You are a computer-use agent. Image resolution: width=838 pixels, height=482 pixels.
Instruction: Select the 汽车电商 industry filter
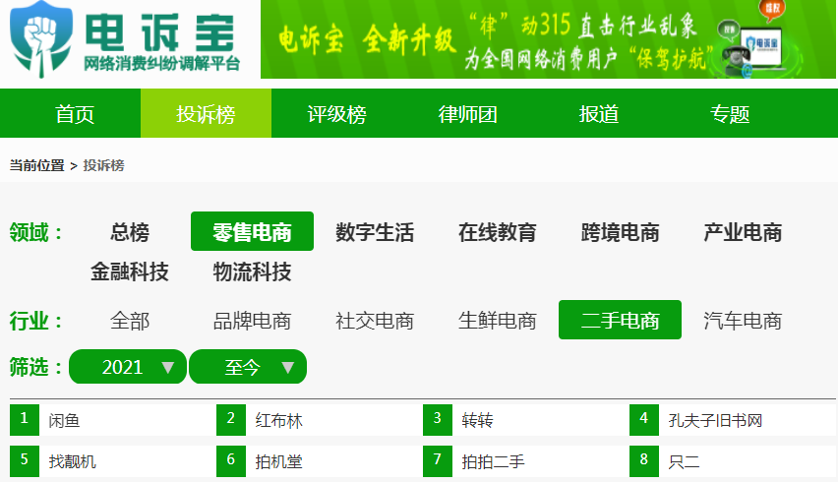[743, 320]
